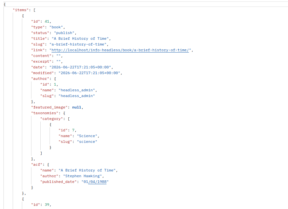Click the "taxonomies" key
This screenshot has width=288, height=209.
pyautogui.click(x=45, y=113)
